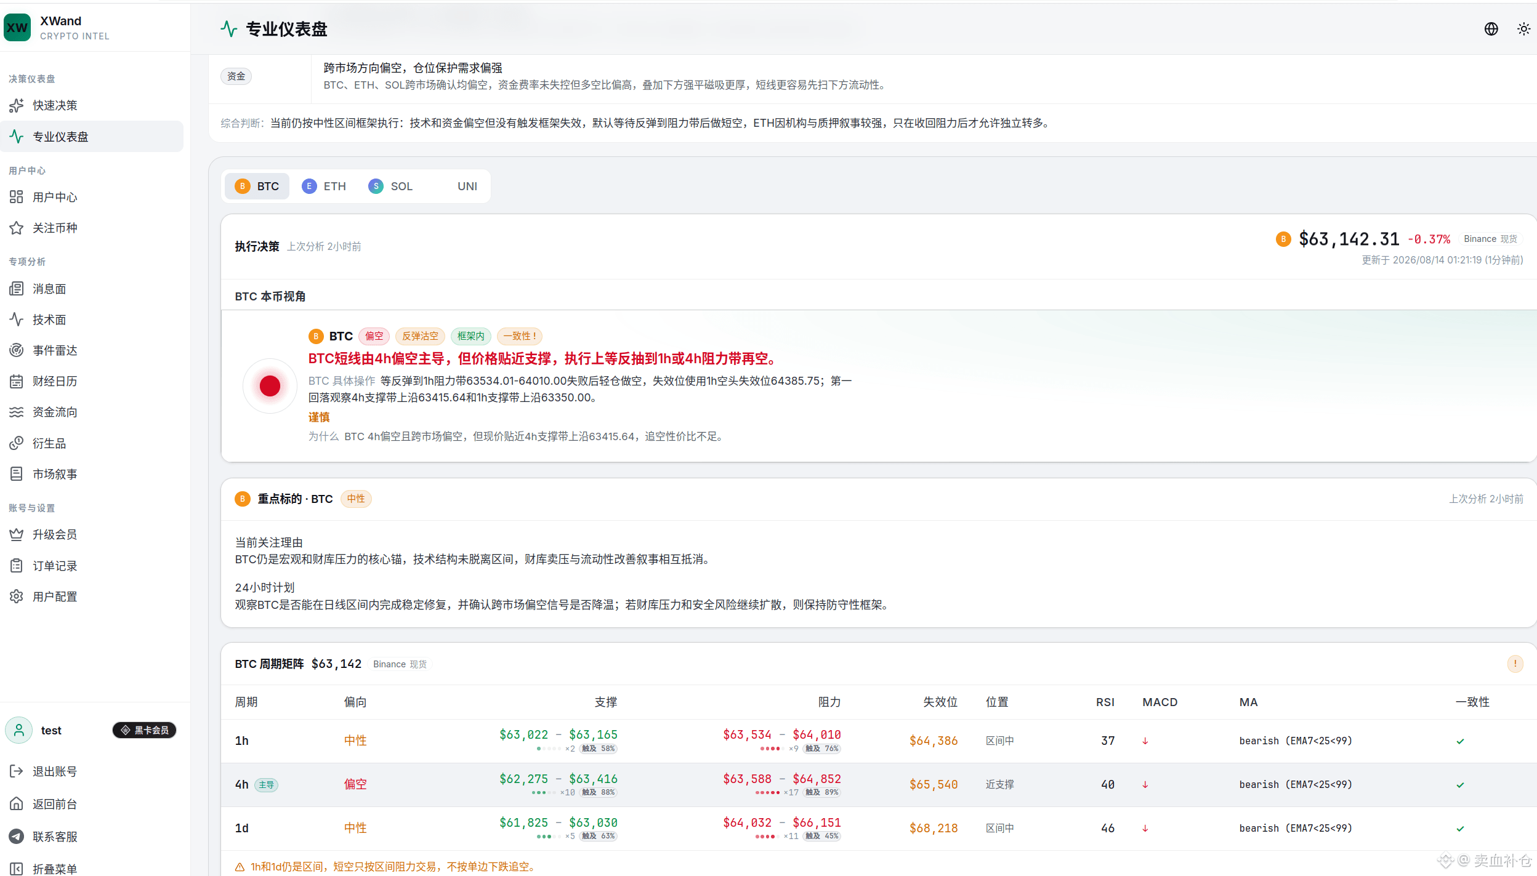
Task: Click the 升级会员 crown icon
Action: [x=17, y=534]
